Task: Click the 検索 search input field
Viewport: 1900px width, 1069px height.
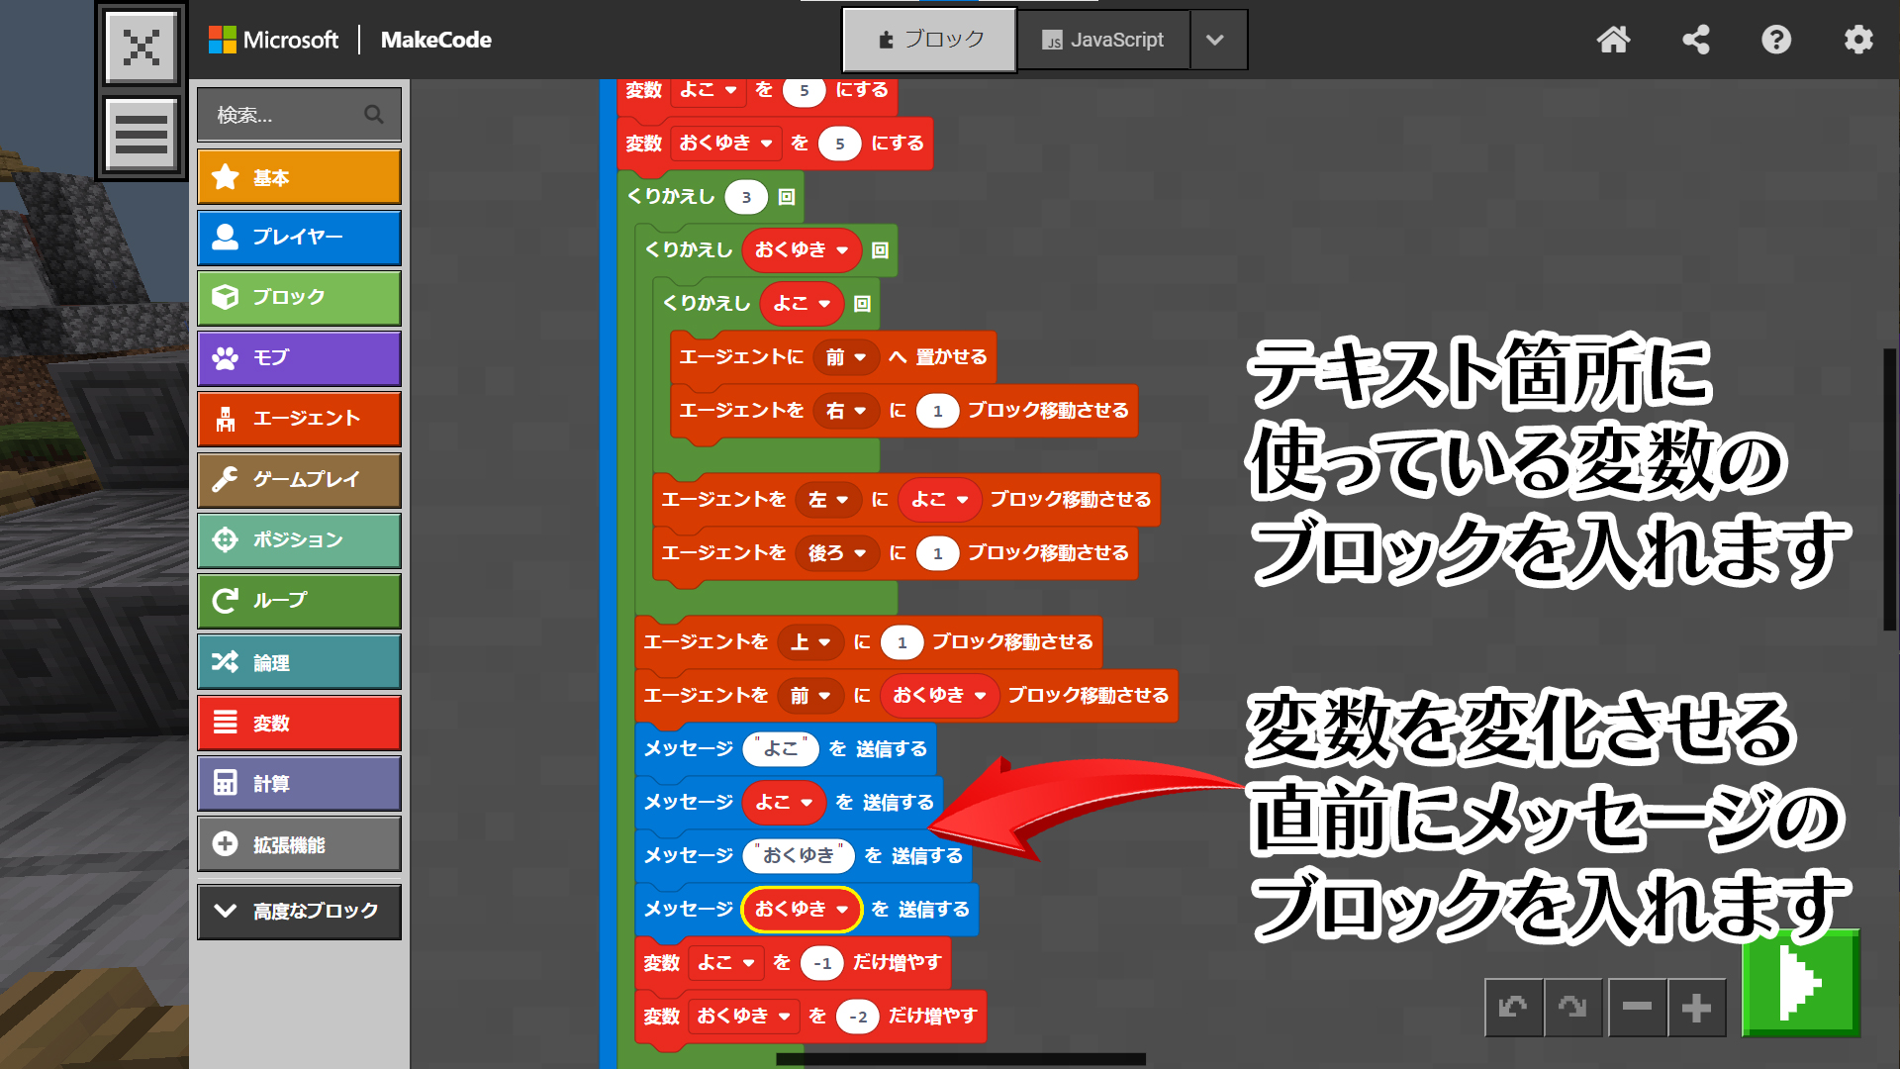Action: click(287, 115)
